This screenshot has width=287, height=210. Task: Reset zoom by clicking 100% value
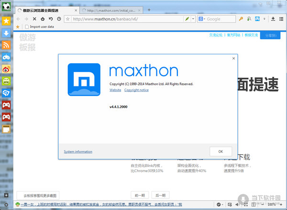[x=271, y=204]
